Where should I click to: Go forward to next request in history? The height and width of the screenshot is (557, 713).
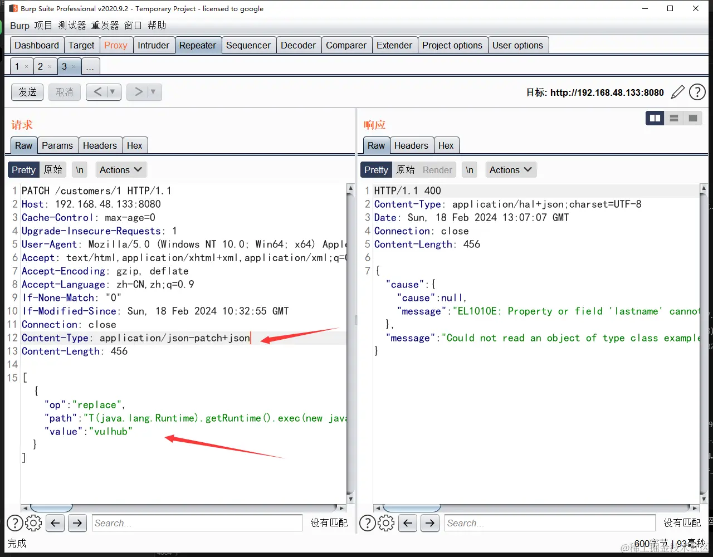tap(138, 92)
